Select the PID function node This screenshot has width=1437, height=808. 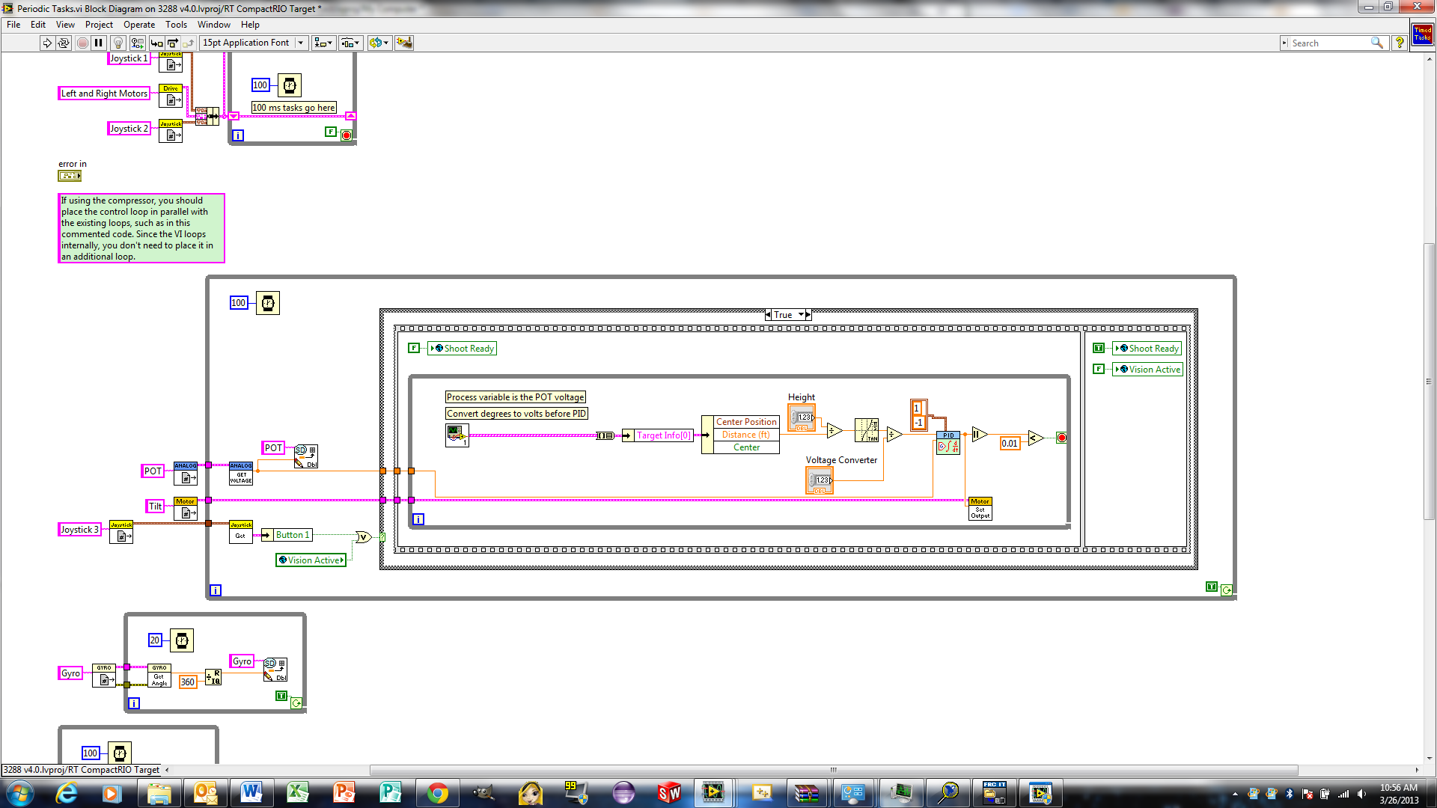click(x=948, y=442)
